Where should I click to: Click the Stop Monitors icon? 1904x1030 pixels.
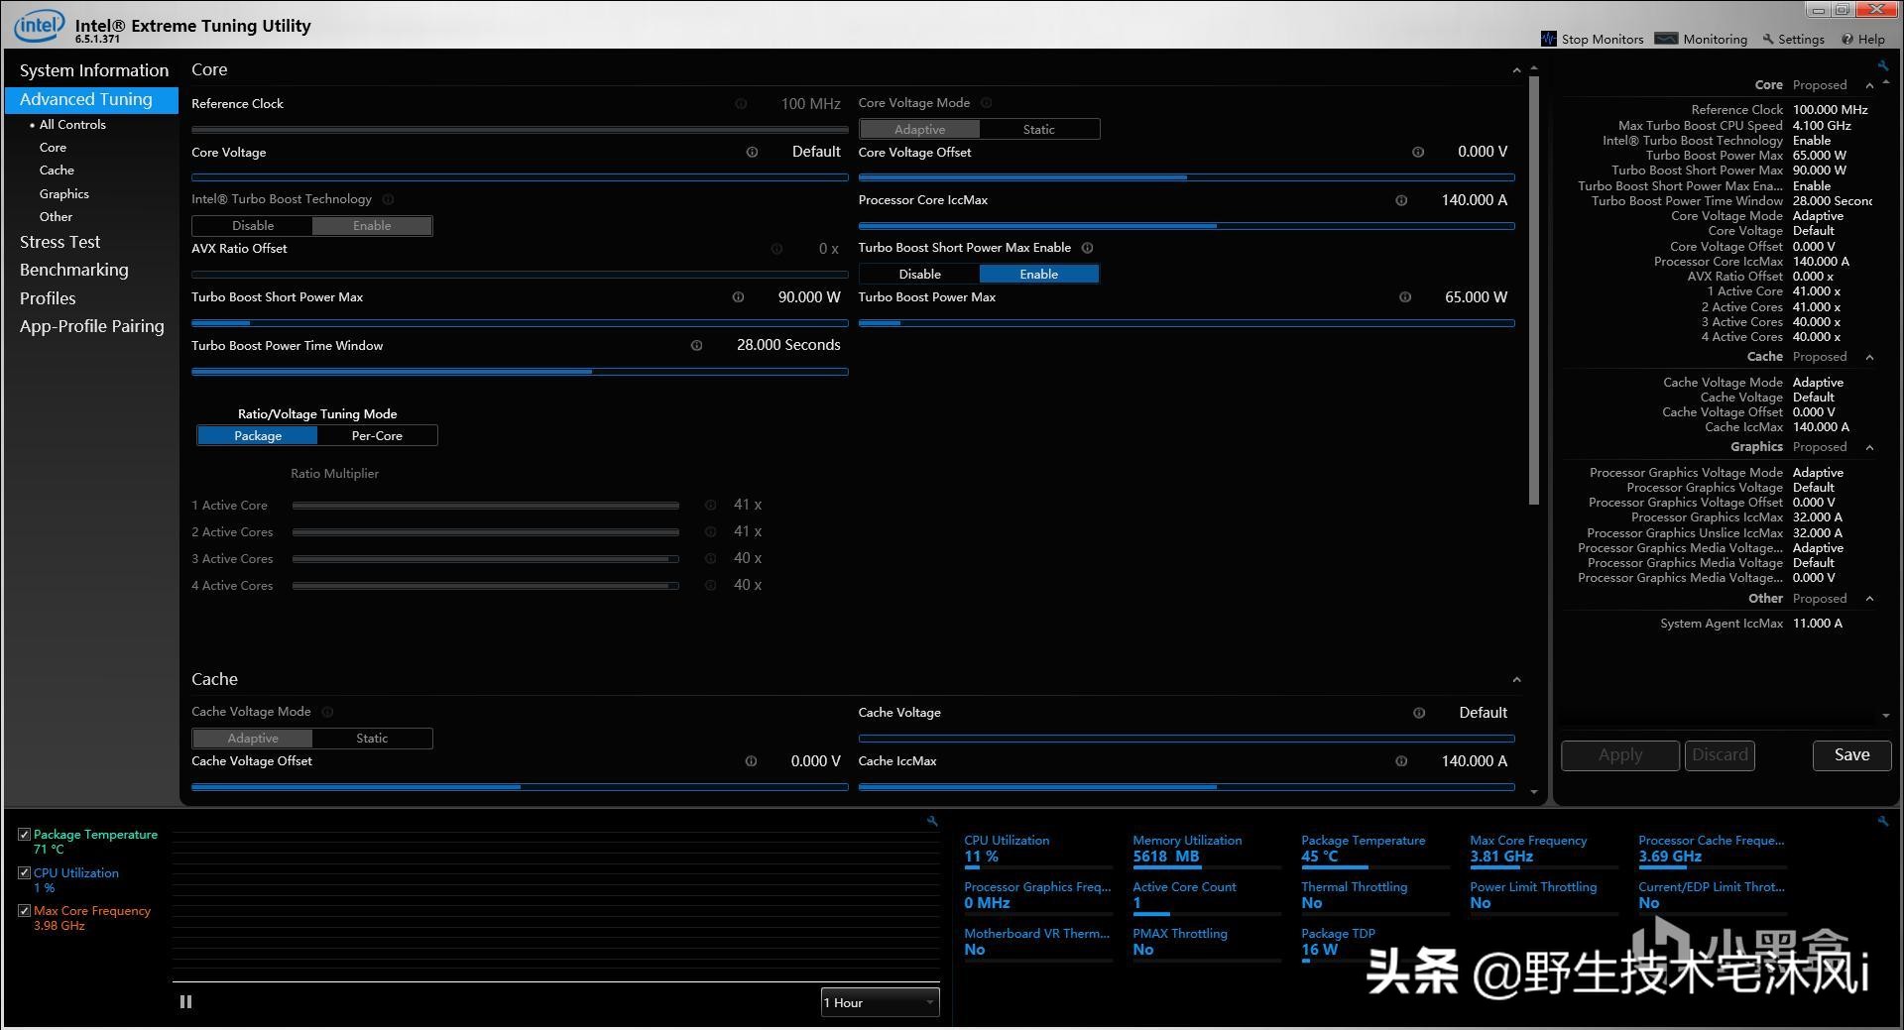point(1549,39)
